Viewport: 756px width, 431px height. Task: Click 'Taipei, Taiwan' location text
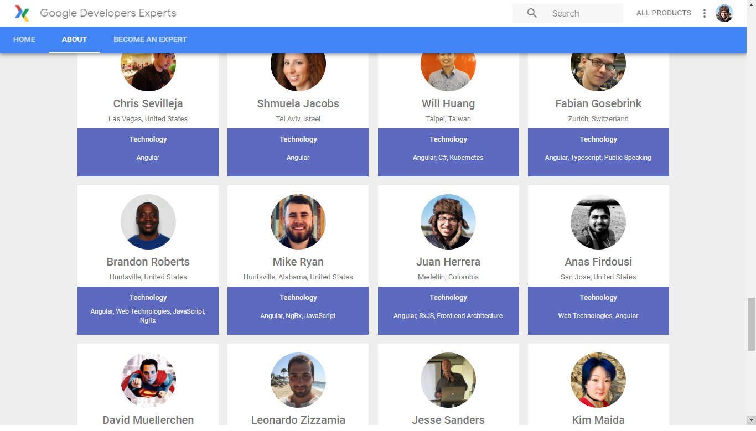click(448, 118)
